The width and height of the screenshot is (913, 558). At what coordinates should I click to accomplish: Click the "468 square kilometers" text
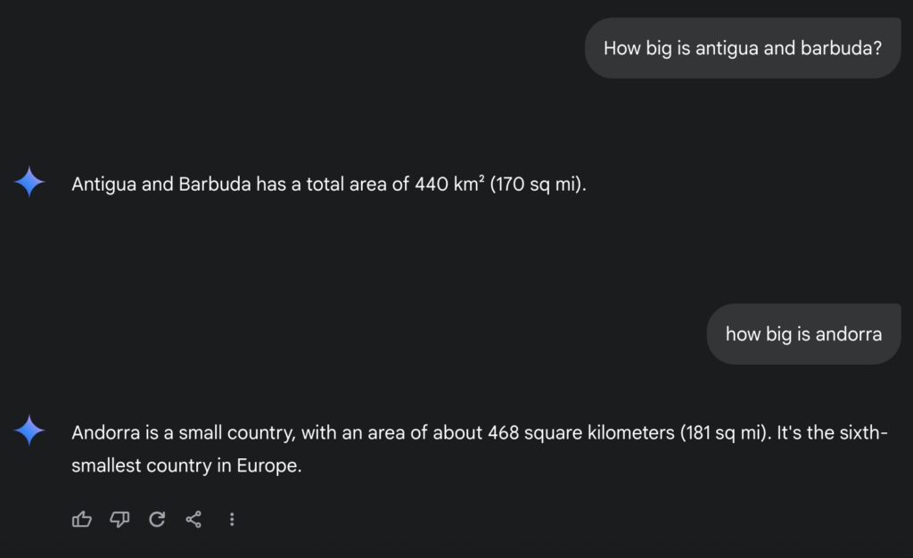tap(581, 434)
